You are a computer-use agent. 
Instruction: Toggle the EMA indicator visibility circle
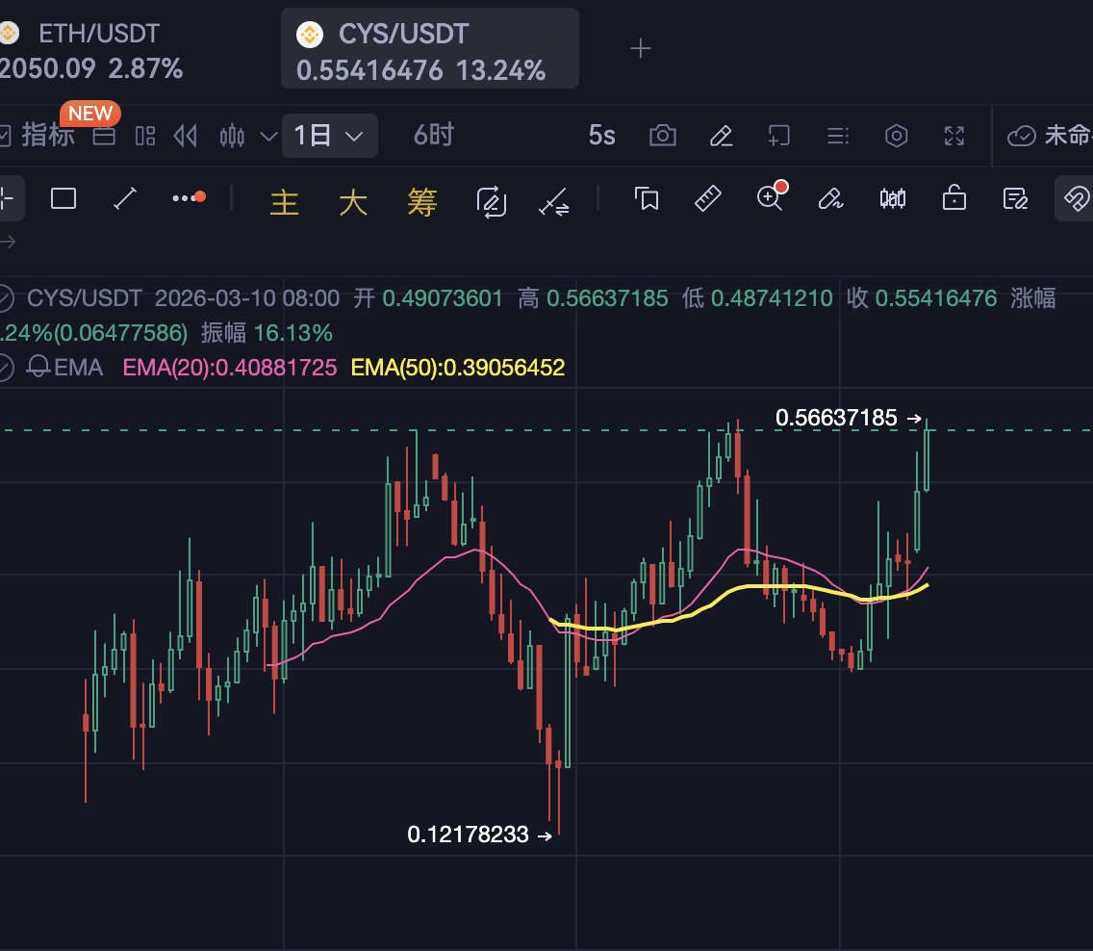point(6,368)
